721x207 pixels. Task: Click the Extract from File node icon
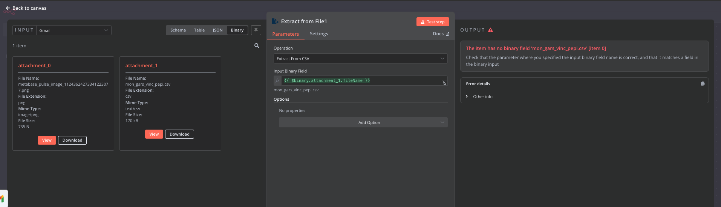[275, 21]
